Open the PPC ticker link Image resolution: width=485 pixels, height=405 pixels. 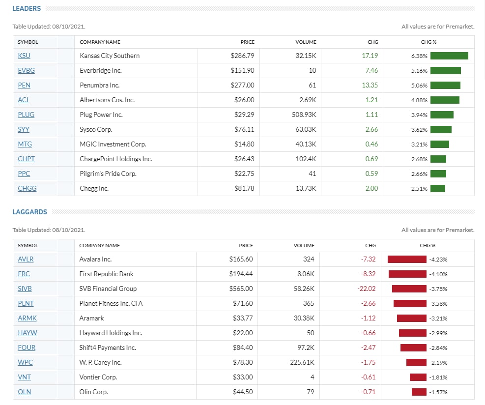pyautogui.click(x=24, y=174)
